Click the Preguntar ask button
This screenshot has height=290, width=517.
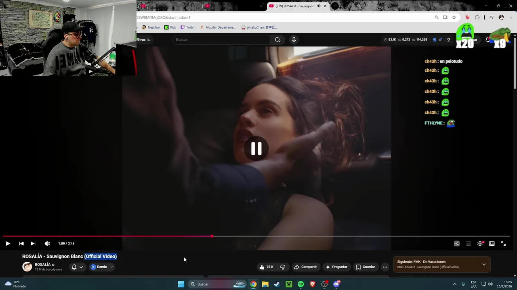(336, 267)
